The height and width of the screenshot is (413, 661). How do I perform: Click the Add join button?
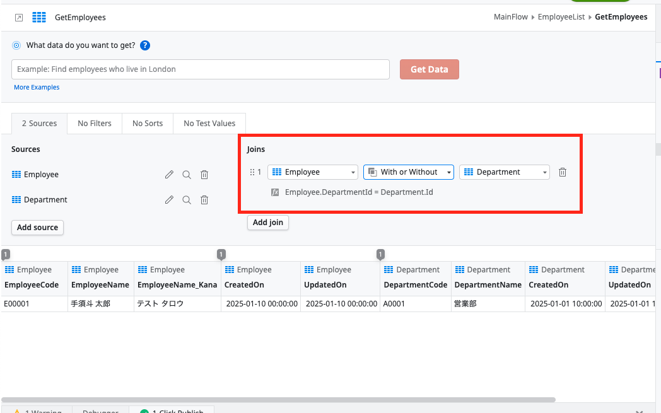pyautogui.click(x=267, y=223)
